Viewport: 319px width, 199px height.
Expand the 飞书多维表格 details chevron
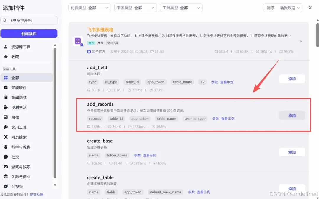[x=301, y=41]
